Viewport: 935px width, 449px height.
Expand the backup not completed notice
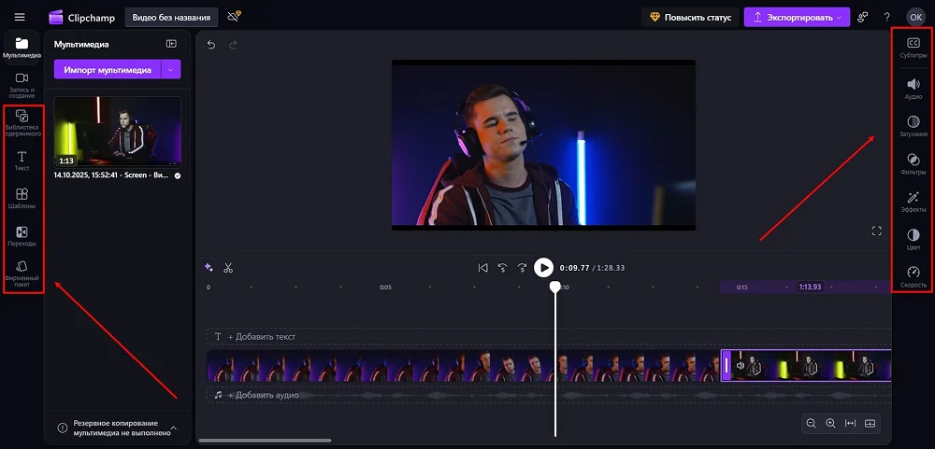[x=173, y=428]
